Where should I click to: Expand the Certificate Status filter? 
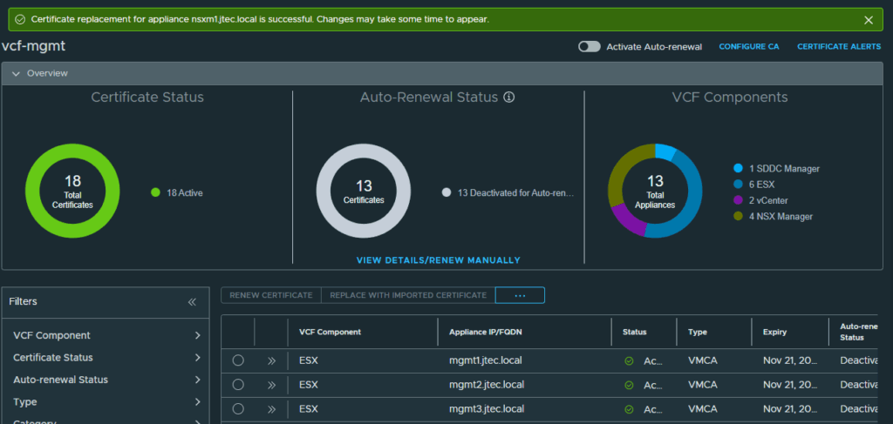coord(107,358)
